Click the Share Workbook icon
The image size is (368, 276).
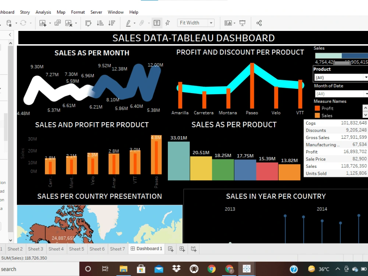tap(259, 23)
